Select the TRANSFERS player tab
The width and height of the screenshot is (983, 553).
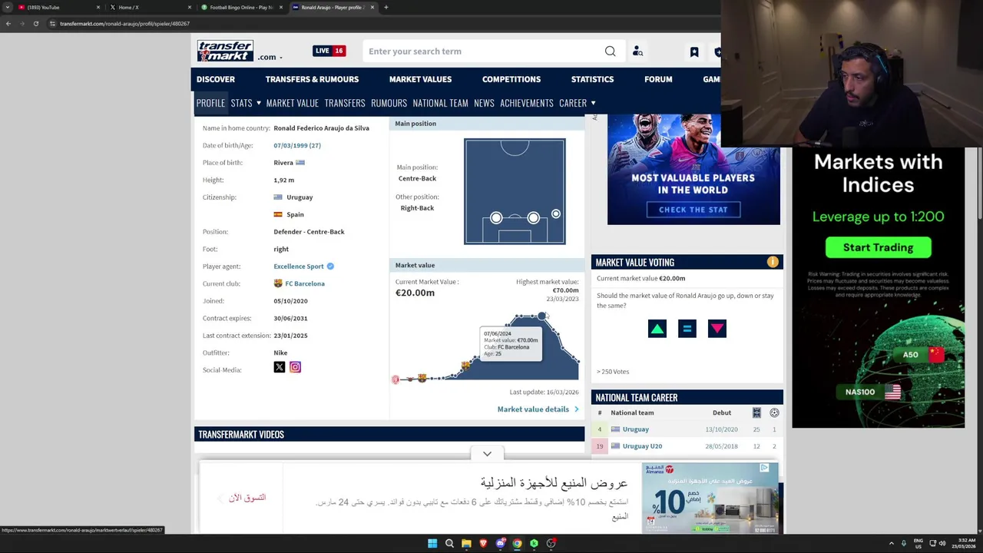point(345,103)
